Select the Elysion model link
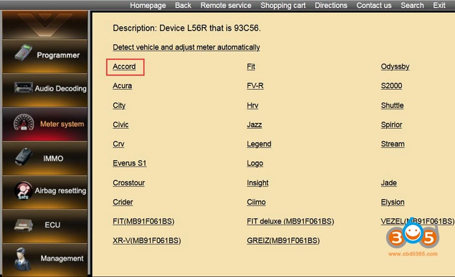This screenshot has width=455, height=277. (393, 202)
